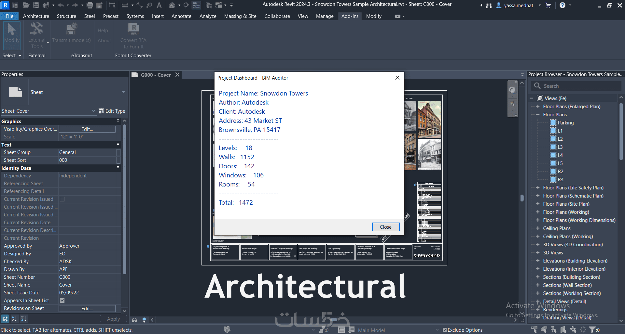Open the Sheet type selector dropdown

pos(123,92)
